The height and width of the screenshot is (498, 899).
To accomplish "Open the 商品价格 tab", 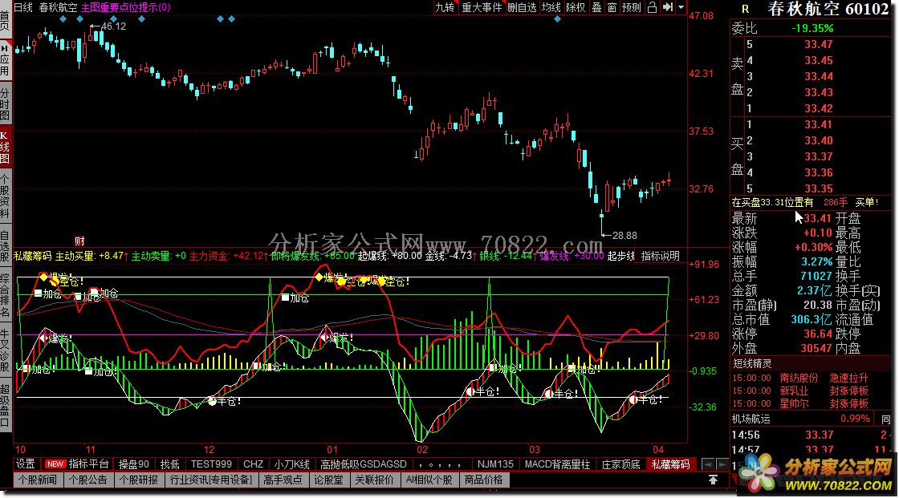I will point(483,480).
